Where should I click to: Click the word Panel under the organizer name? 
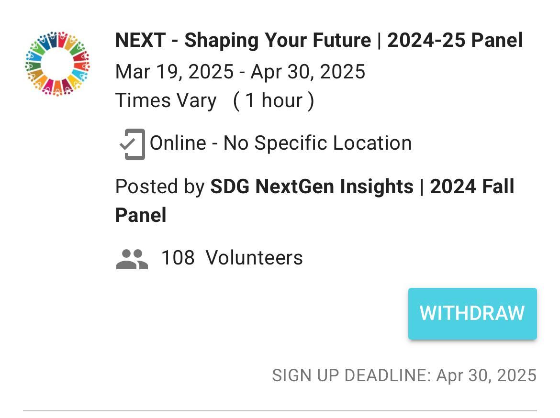[141, 215]
